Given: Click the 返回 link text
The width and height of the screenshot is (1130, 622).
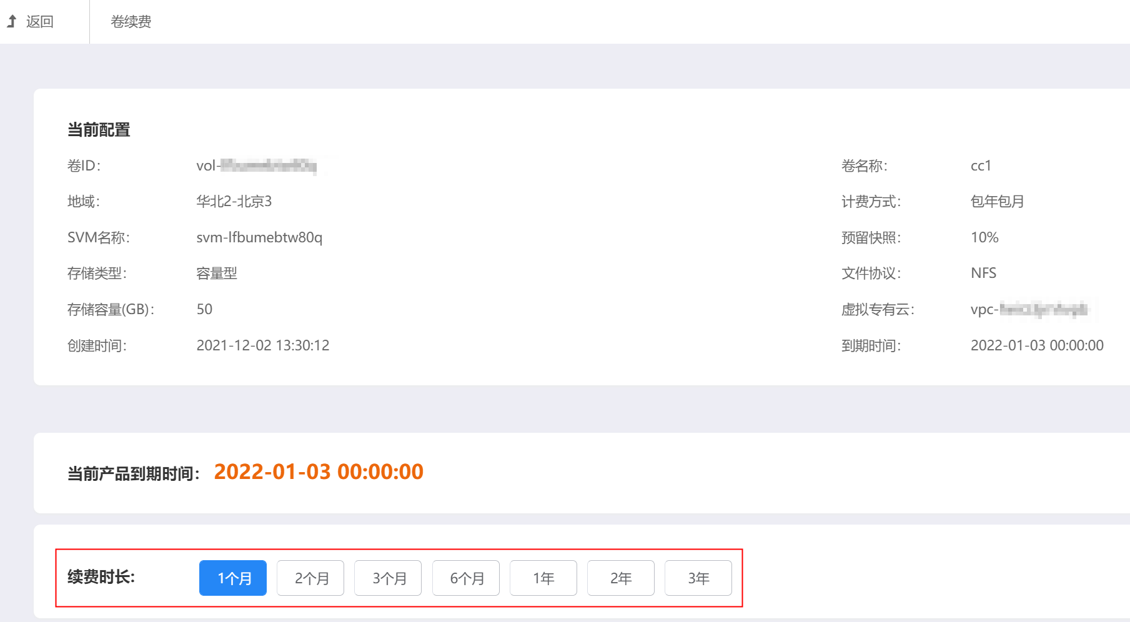Looking at the screenshot, I should coord(40,22).
